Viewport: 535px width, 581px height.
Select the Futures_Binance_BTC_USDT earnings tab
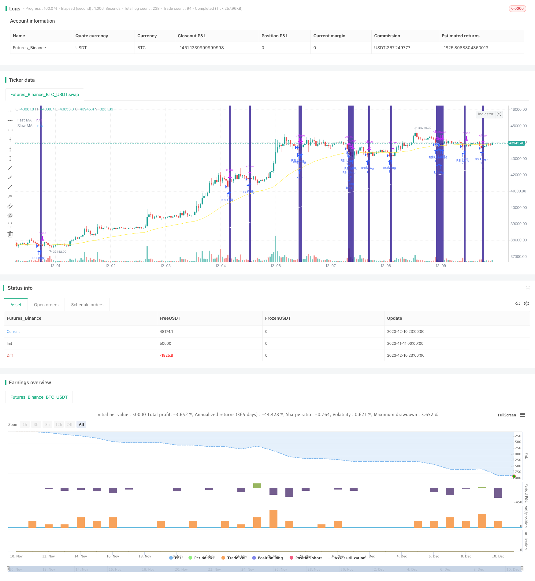click(x=39, y=397)
